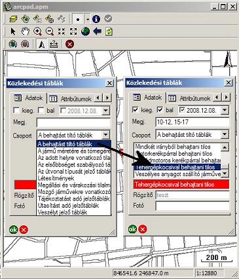Viewport: 239px width, 279px height.
Task: Cancel right dialog with red X
Action: click(x=143, y=229)
